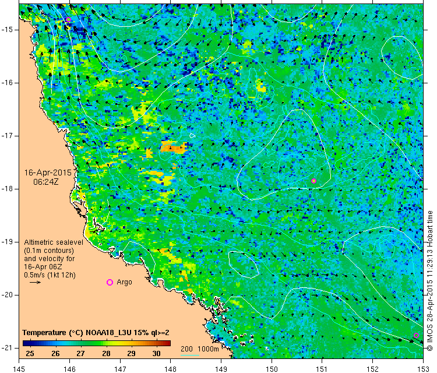Click the velocity scale reference arrow
The height and width of the screenshot is (373, 437).
[35, 283]
